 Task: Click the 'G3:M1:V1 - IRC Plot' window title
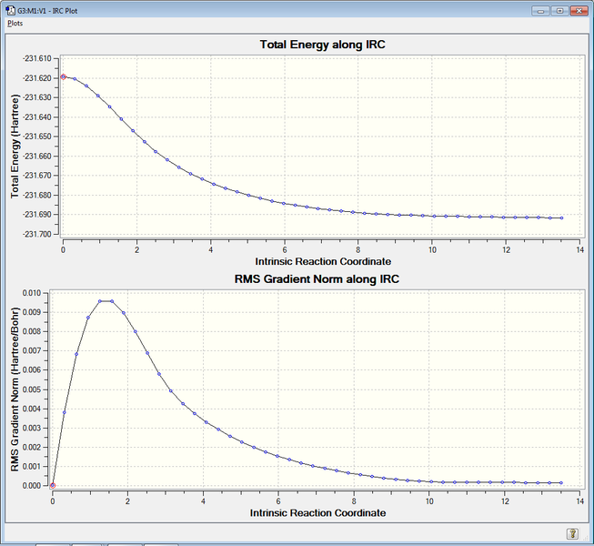coord(47,11)
